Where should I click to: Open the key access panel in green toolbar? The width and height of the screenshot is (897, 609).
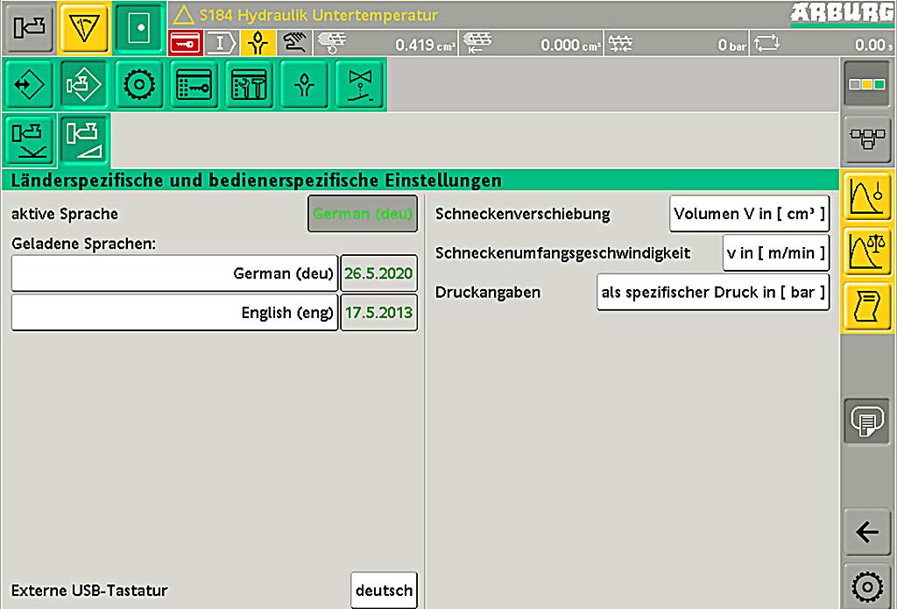(194, 85)
